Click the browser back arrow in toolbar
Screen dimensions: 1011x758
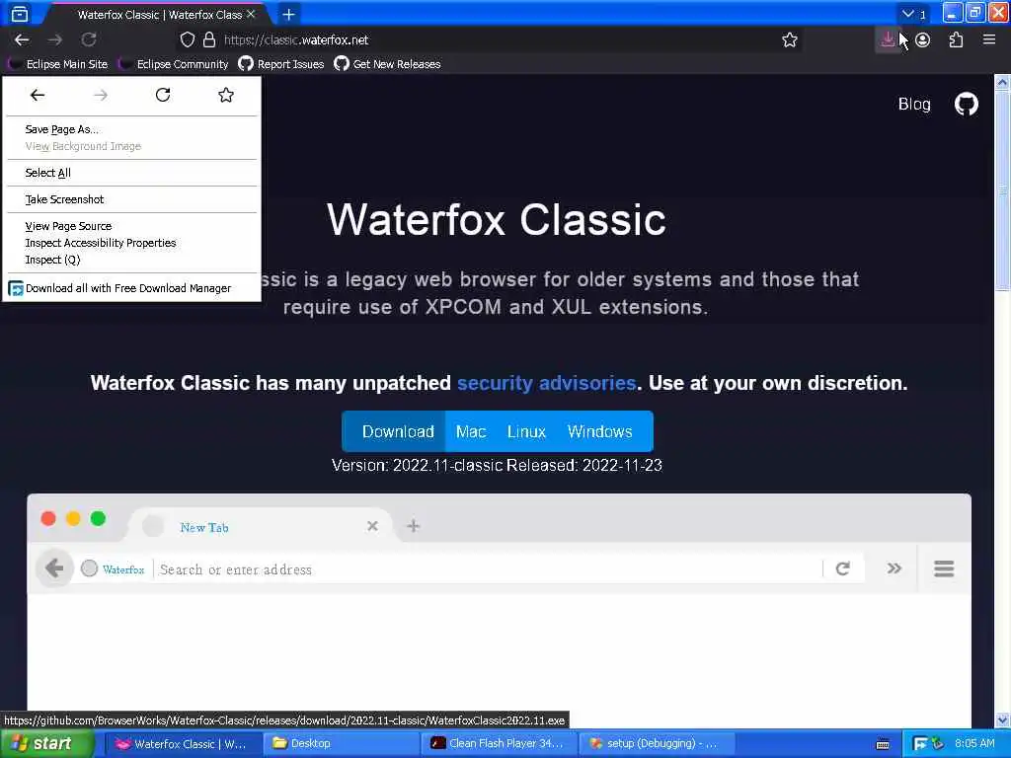click(x=22, y=39)
